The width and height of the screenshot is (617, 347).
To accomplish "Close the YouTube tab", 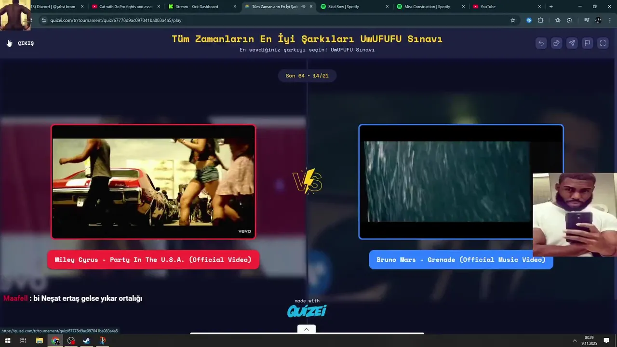I will pyautogui.click(x=539, y=7).
